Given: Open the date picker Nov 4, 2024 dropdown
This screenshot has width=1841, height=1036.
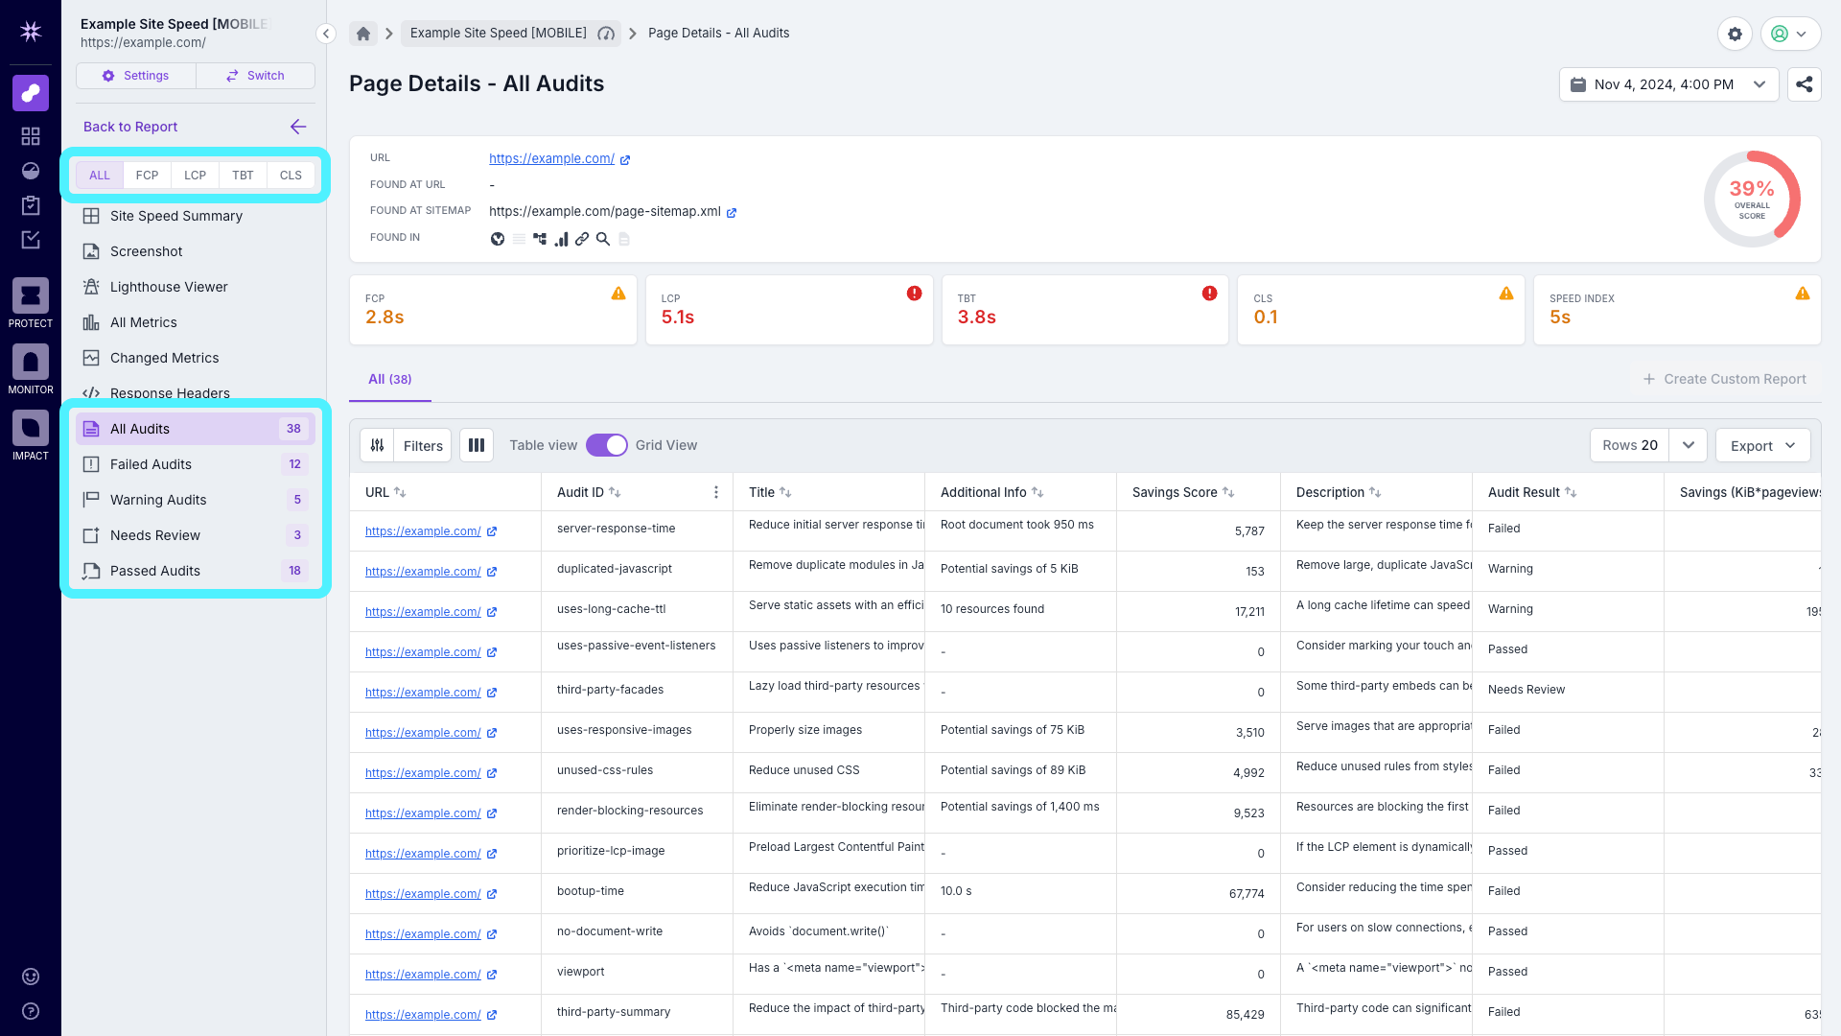Looking at the screenshot, I should [1669, 84].
